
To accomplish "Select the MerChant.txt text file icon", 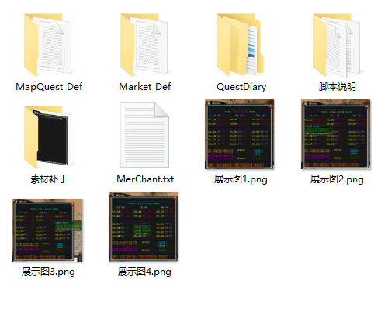I will [x=144, y=135].
